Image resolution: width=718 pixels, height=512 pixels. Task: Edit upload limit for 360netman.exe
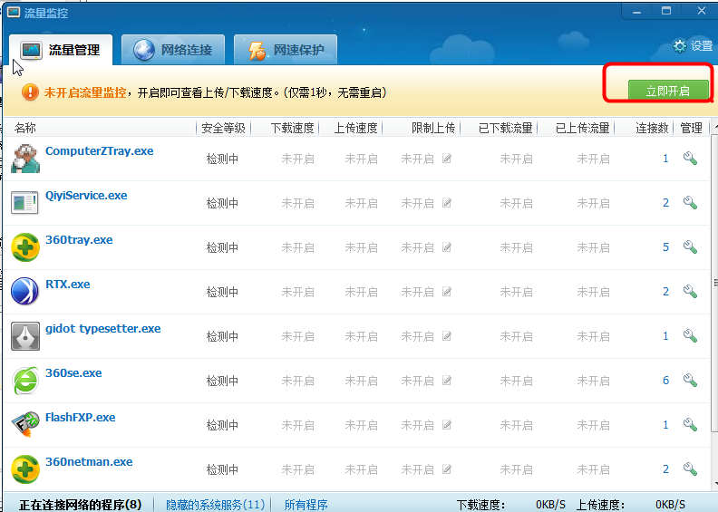click(x=447, y=469)
